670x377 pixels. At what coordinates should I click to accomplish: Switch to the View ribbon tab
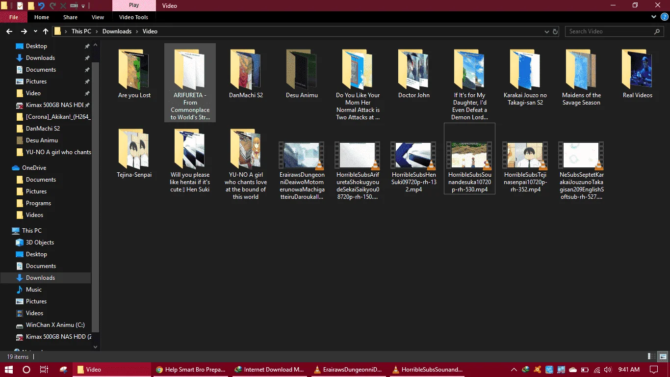[98, 17]
